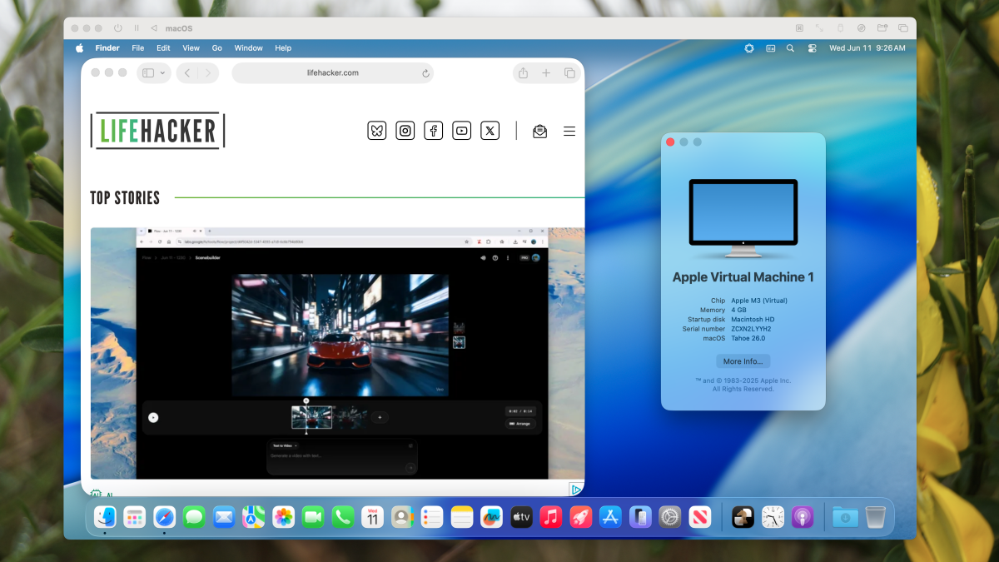Click the date and time in menu bar
999x562 pixels.
click(x=867, y=48)
